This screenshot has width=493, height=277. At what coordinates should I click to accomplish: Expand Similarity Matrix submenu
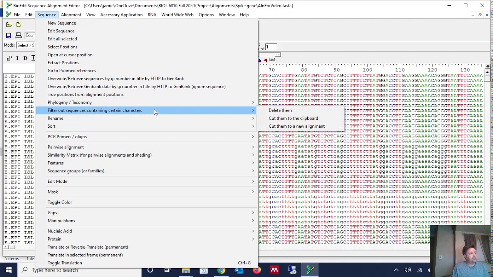[147, 155]
